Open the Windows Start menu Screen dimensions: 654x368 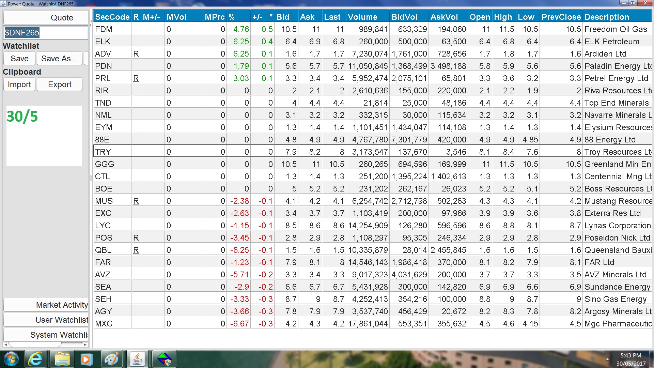point(11,359)
